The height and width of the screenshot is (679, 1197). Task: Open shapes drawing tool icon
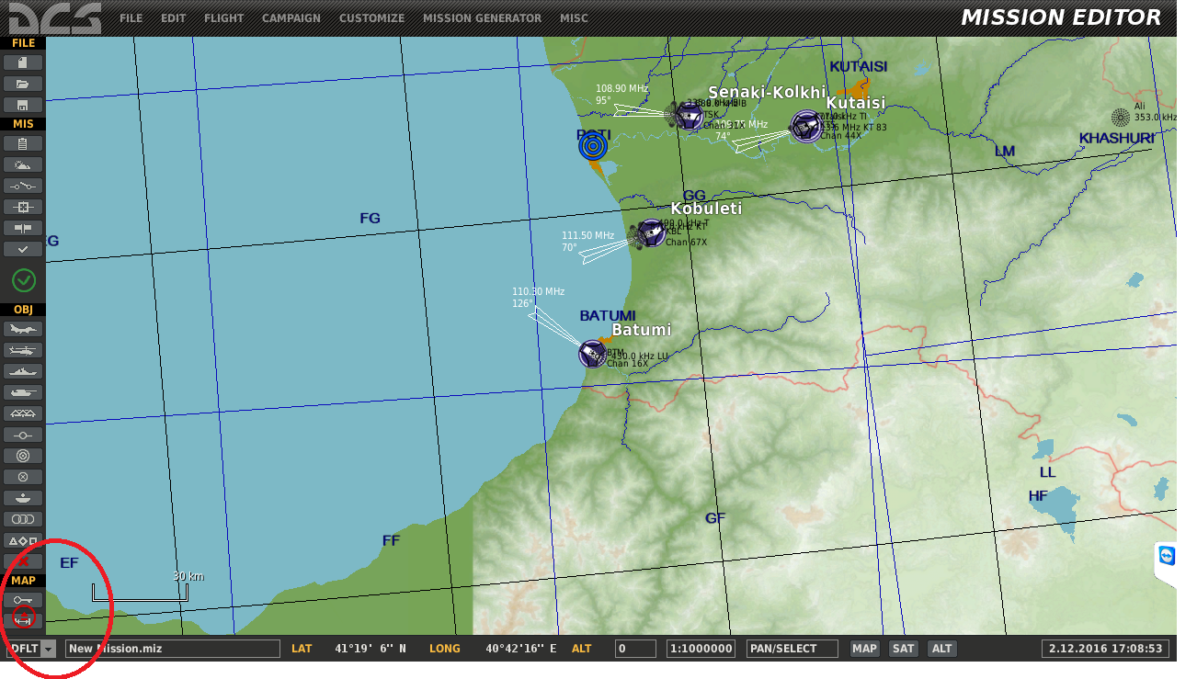pos(23,540)
